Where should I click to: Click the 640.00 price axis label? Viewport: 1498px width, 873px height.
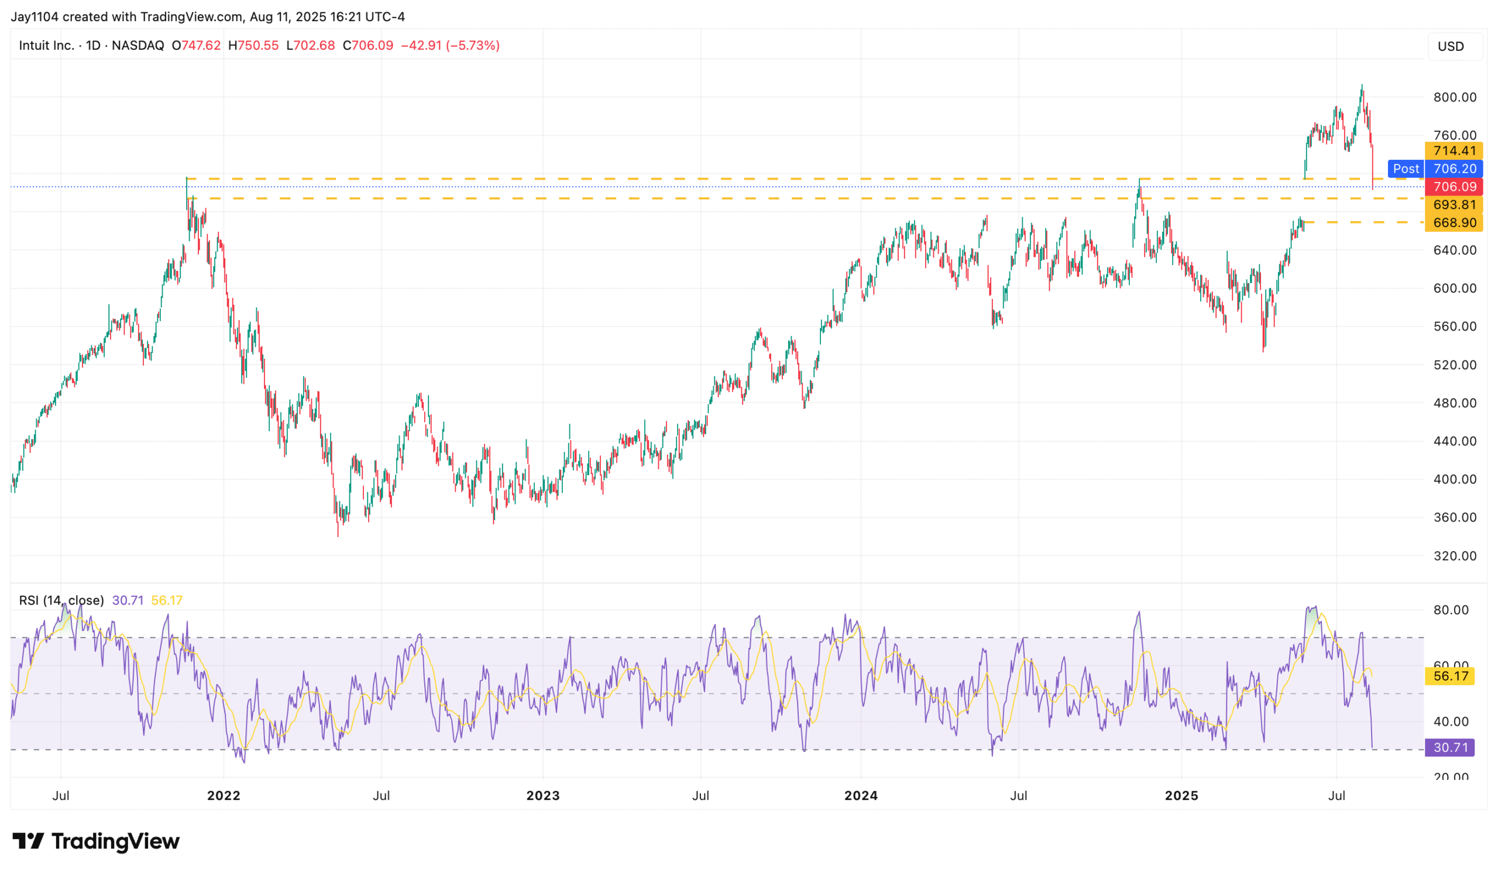1455,250
